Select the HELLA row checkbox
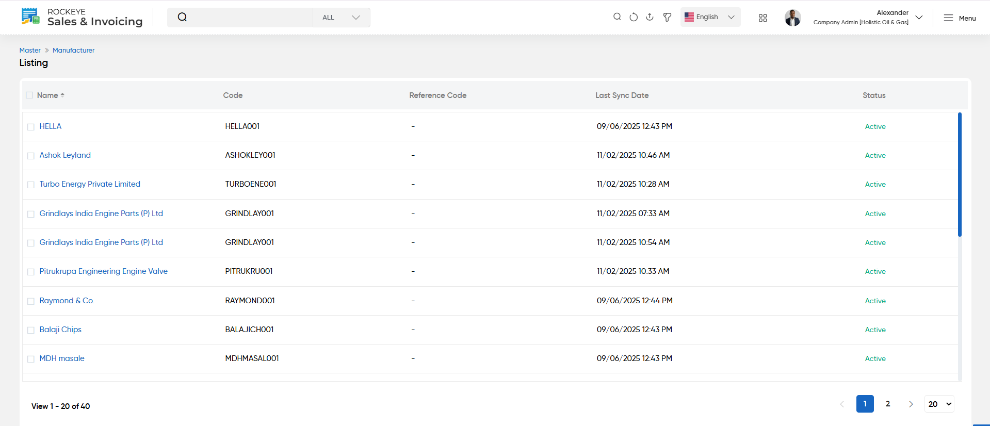This screenshot has height=426, width=990. [x=31, y=127]
